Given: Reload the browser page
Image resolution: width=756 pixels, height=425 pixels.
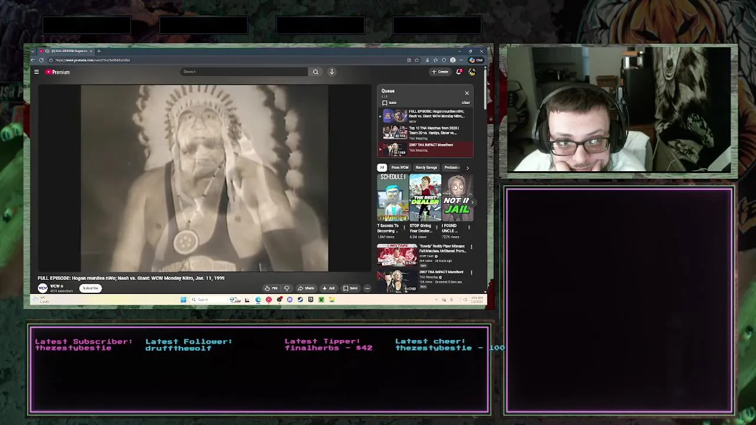Looking at the screenshot, I should click(41, 60).
